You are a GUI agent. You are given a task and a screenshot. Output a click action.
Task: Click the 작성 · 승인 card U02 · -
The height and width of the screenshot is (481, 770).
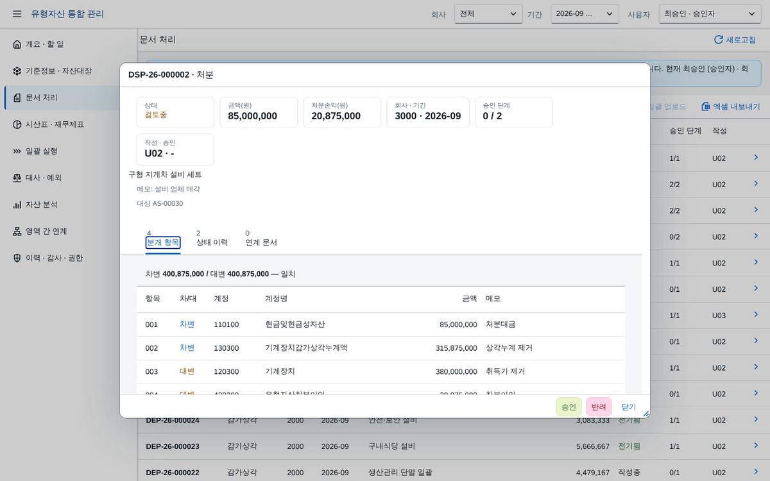pos(175,149)
